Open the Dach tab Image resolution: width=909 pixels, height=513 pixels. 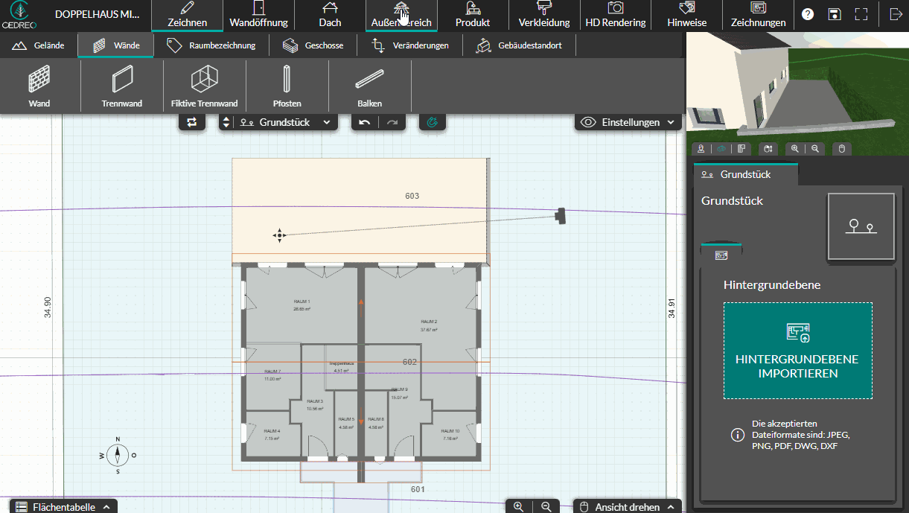[x=330, y=16]
